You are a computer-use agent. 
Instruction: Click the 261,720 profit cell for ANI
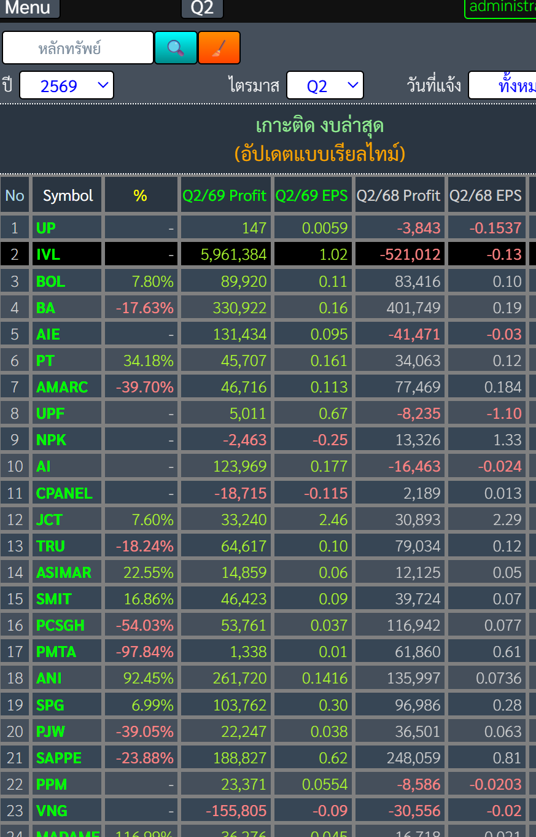(x=226, y=678)
